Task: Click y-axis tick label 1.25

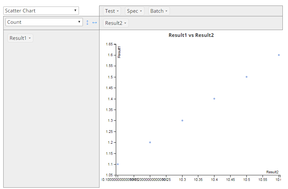Action: click(109, 132)
